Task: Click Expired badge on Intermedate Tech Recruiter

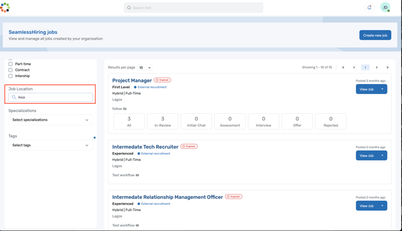Action: coord(189,146)
